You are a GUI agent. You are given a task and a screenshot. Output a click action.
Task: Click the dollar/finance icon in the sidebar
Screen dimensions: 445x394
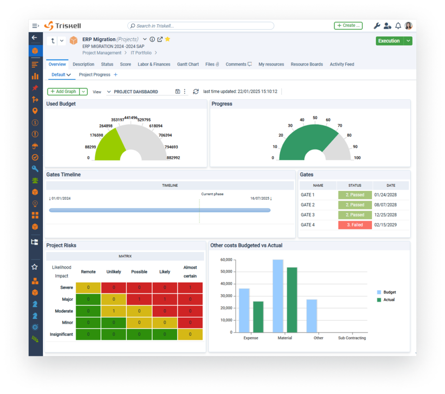(35, 122)
